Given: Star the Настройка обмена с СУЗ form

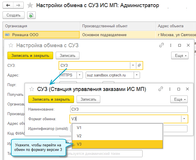Looking at the screenshot, I should [x=11, y=45].
